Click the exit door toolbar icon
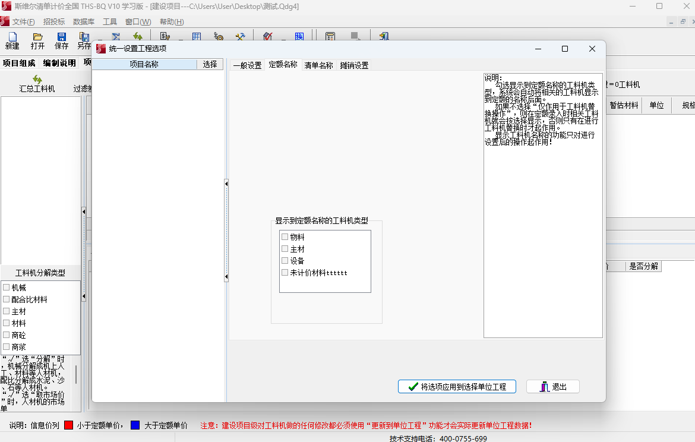This screenshot has width=695, height=442. pyautogui.click(x=384, y=36)
